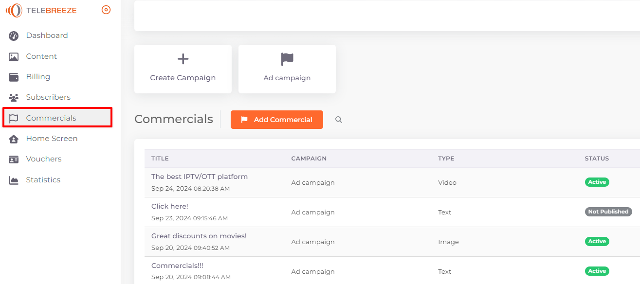Screen dimensions: 640x284
Task: Click the Not Published status badge
Action: coord(608,212)
